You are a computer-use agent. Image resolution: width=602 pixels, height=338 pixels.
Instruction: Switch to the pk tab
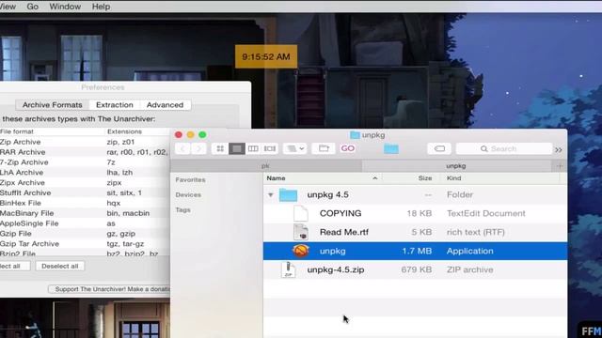point(265,166)
